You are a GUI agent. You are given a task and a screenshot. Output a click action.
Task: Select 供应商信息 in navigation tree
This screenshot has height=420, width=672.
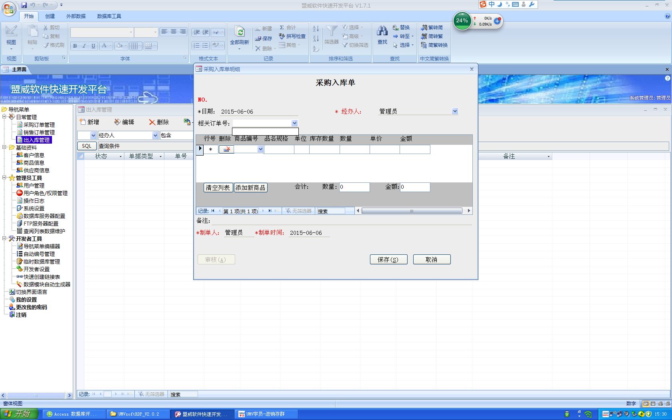pos(36,170)
